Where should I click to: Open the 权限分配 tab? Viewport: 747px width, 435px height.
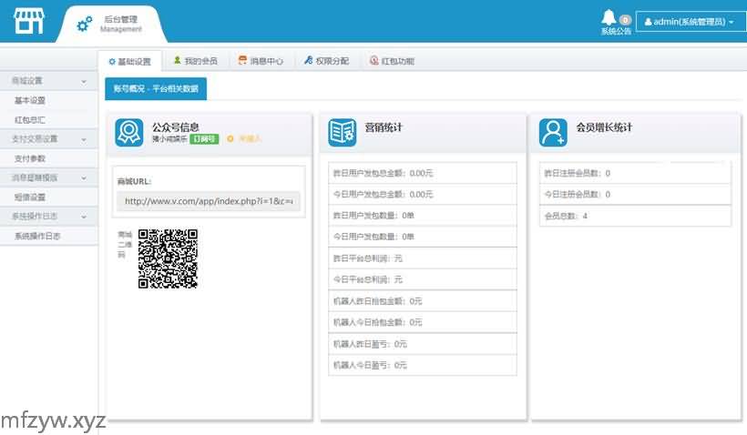326,61
